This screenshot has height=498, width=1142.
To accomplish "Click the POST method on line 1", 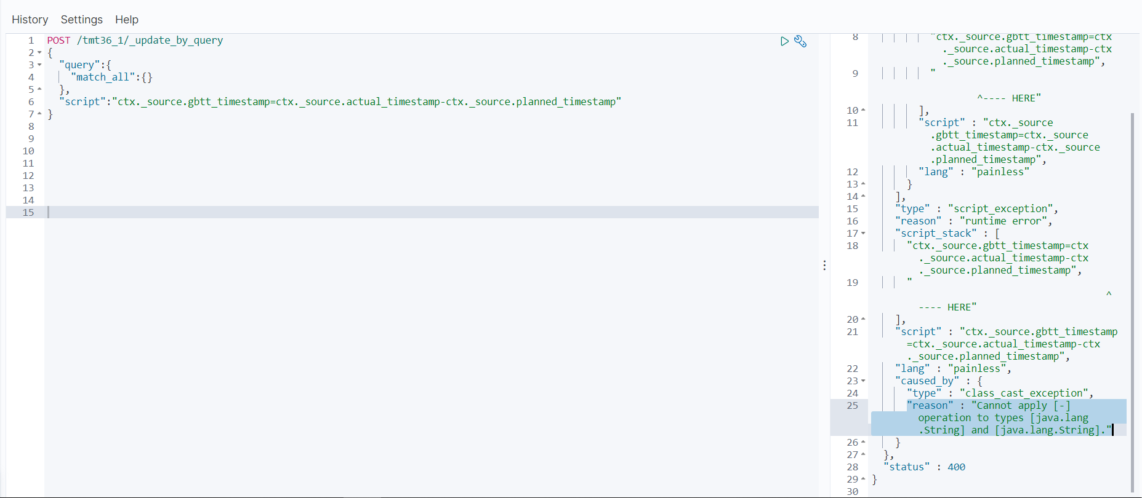I will (x=58, y=41).
